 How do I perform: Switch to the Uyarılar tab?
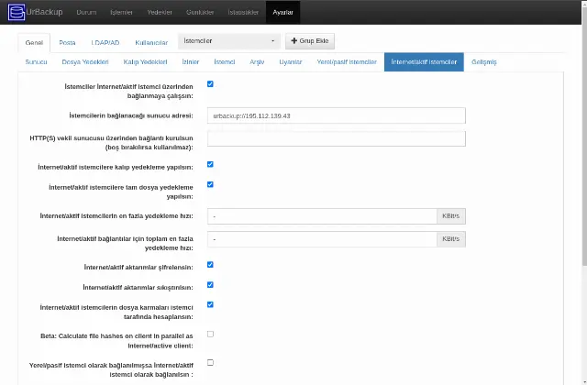291,62
